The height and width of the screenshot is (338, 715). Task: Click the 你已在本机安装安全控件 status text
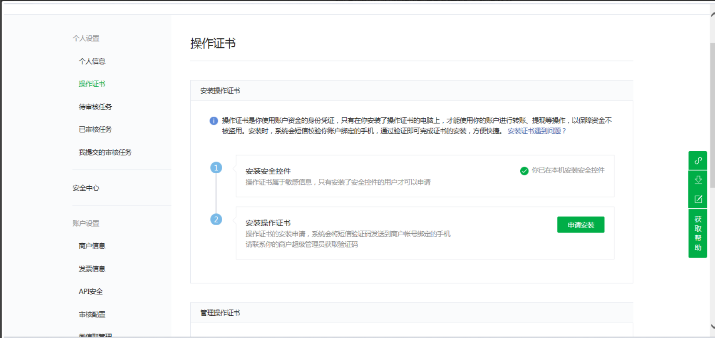click(568, 170)
